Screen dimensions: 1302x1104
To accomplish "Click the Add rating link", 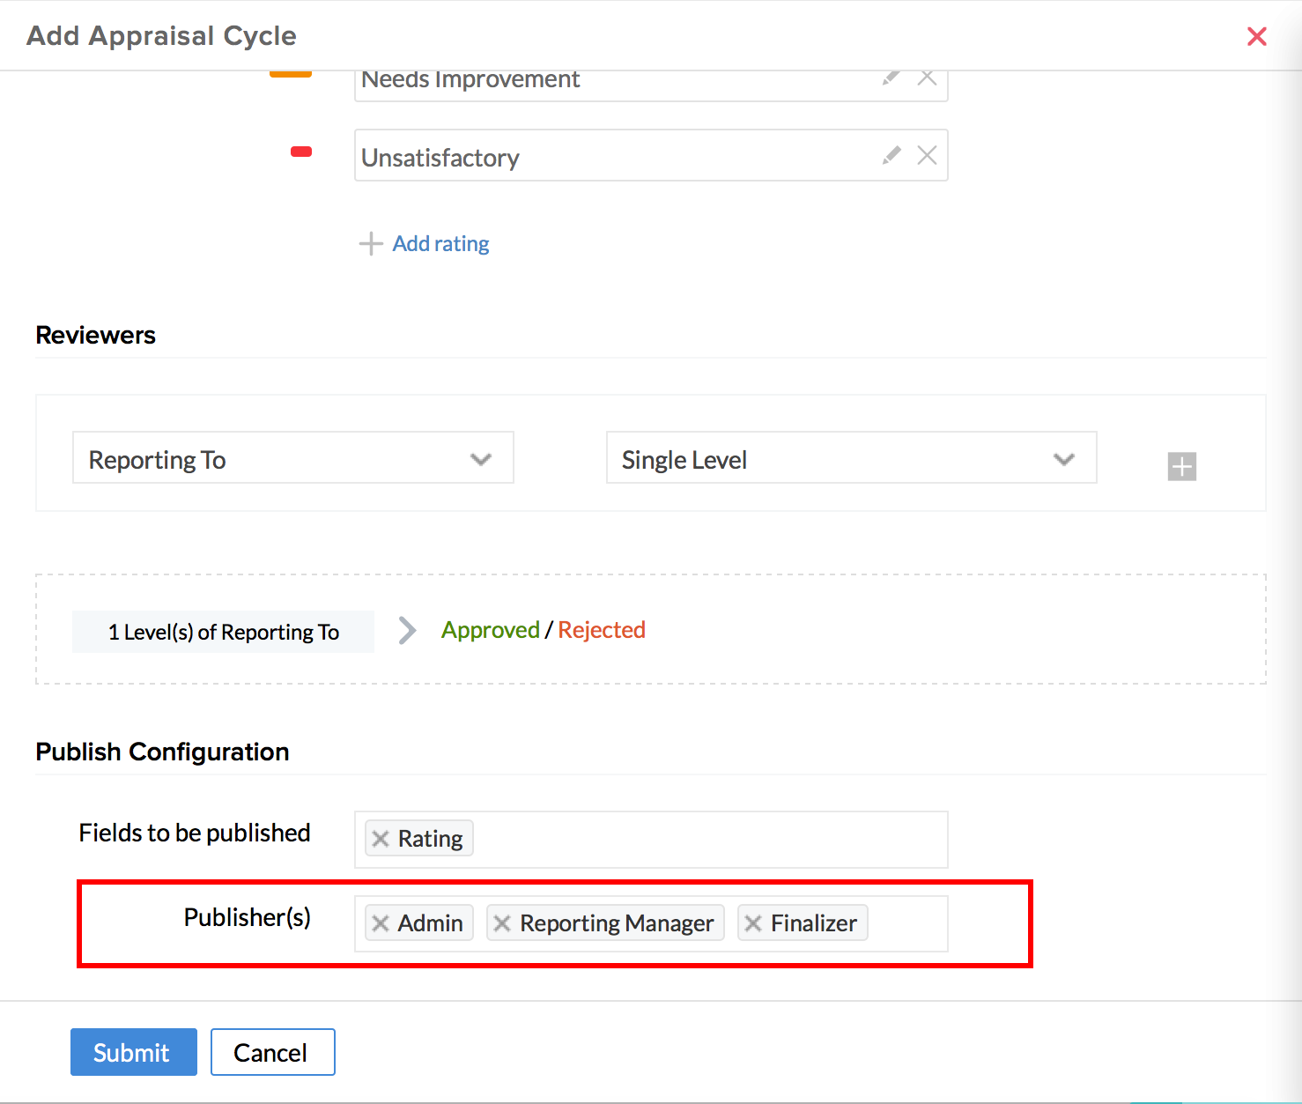I will [x=440, y=244].
